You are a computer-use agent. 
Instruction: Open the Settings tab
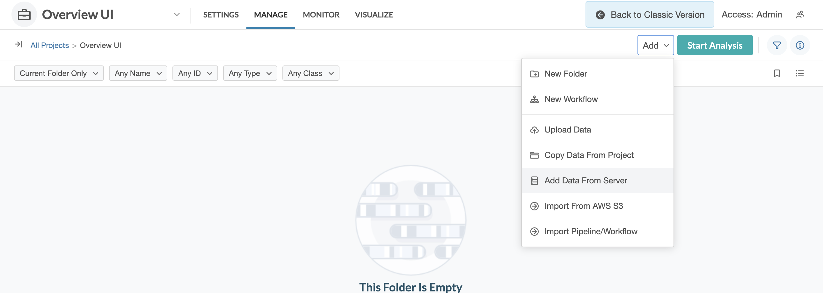coord(221,15)
